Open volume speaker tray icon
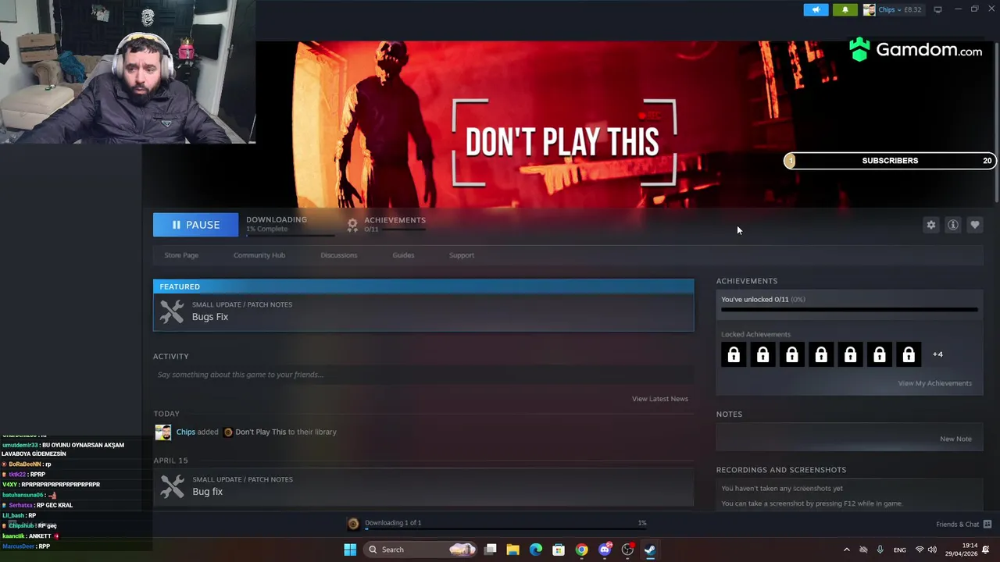Viewport: 1000px width, 562px height. pos(932,550)
